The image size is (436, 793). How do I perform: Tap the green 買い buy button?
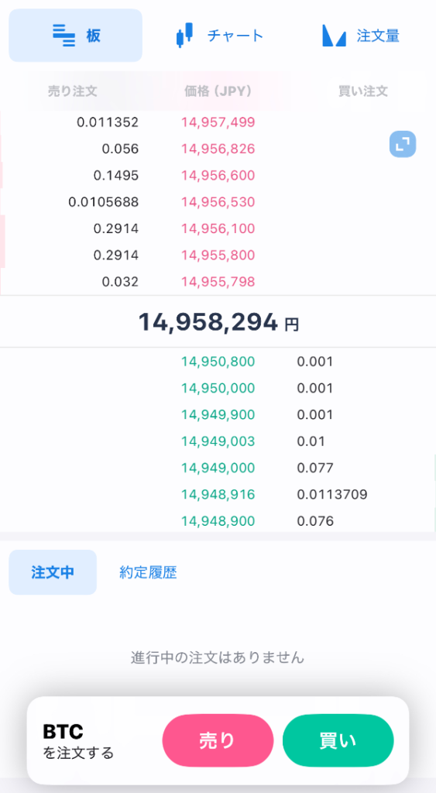(x=338, y=740)
